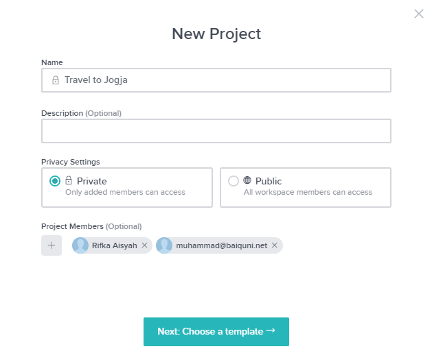Screen dimensions: 432x362
Task: Choose the option reading All workspace members can access
Action: pyautogui.click(x=308, y=193)
